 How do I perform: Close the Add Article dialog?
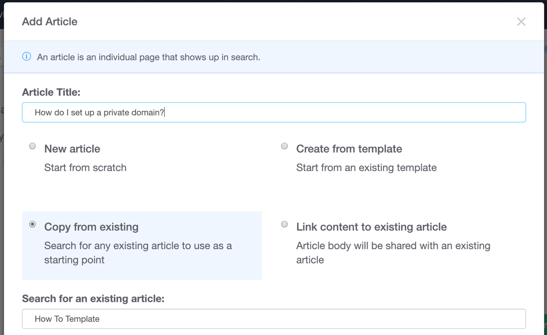[x=521, y=22]
